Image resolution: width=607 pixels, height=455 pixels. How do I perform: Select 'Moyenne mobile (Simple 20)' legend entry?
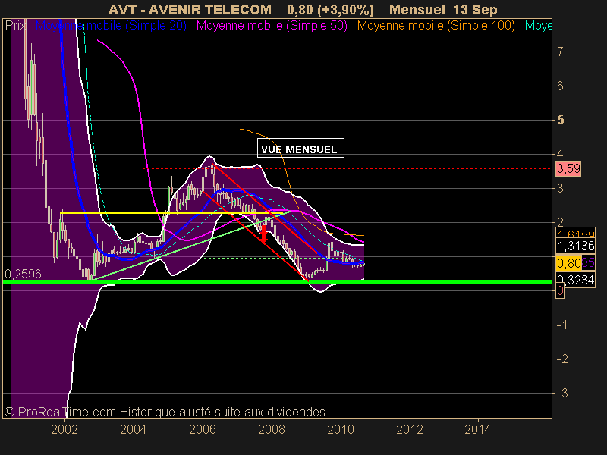pos(111,26)
